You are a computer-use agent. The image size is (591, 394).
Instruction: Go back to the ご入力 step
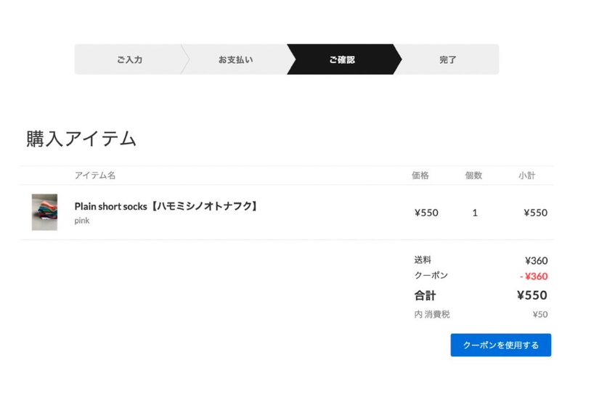(129, 59)
